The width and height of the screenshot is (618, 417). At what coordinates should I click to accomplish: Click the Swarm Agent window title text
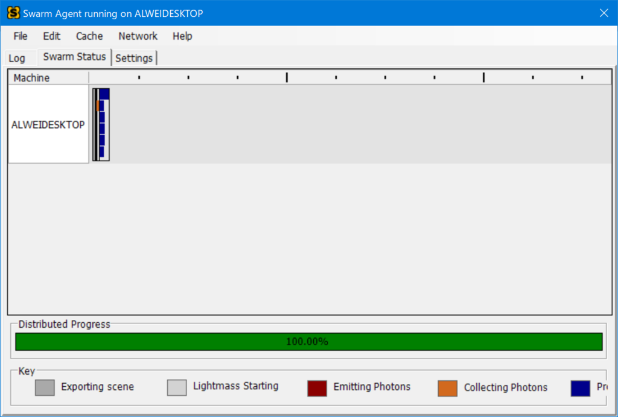[x=113, y=13]
